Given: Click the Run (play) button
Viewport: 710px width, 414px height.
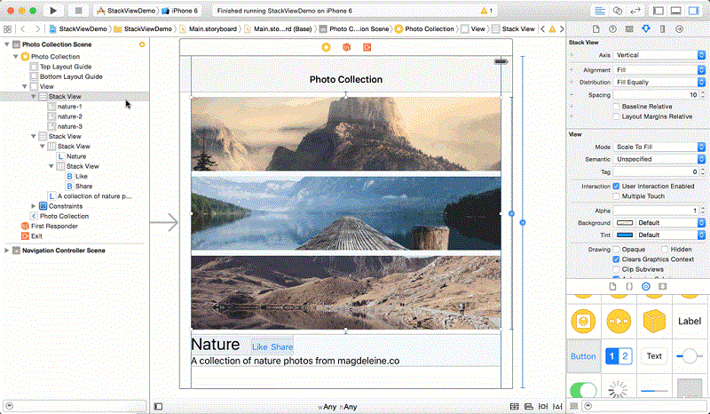Looking at the screenshot, I should (53, 11).
